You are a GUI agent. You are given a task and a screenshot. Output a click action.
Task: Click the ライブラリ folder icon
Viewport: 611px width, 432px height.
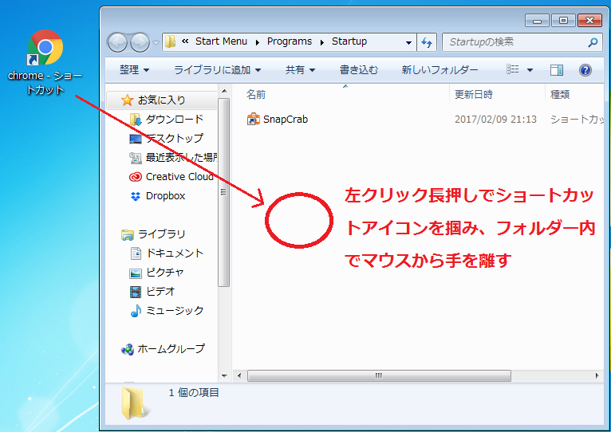click(x=128, y=234)
